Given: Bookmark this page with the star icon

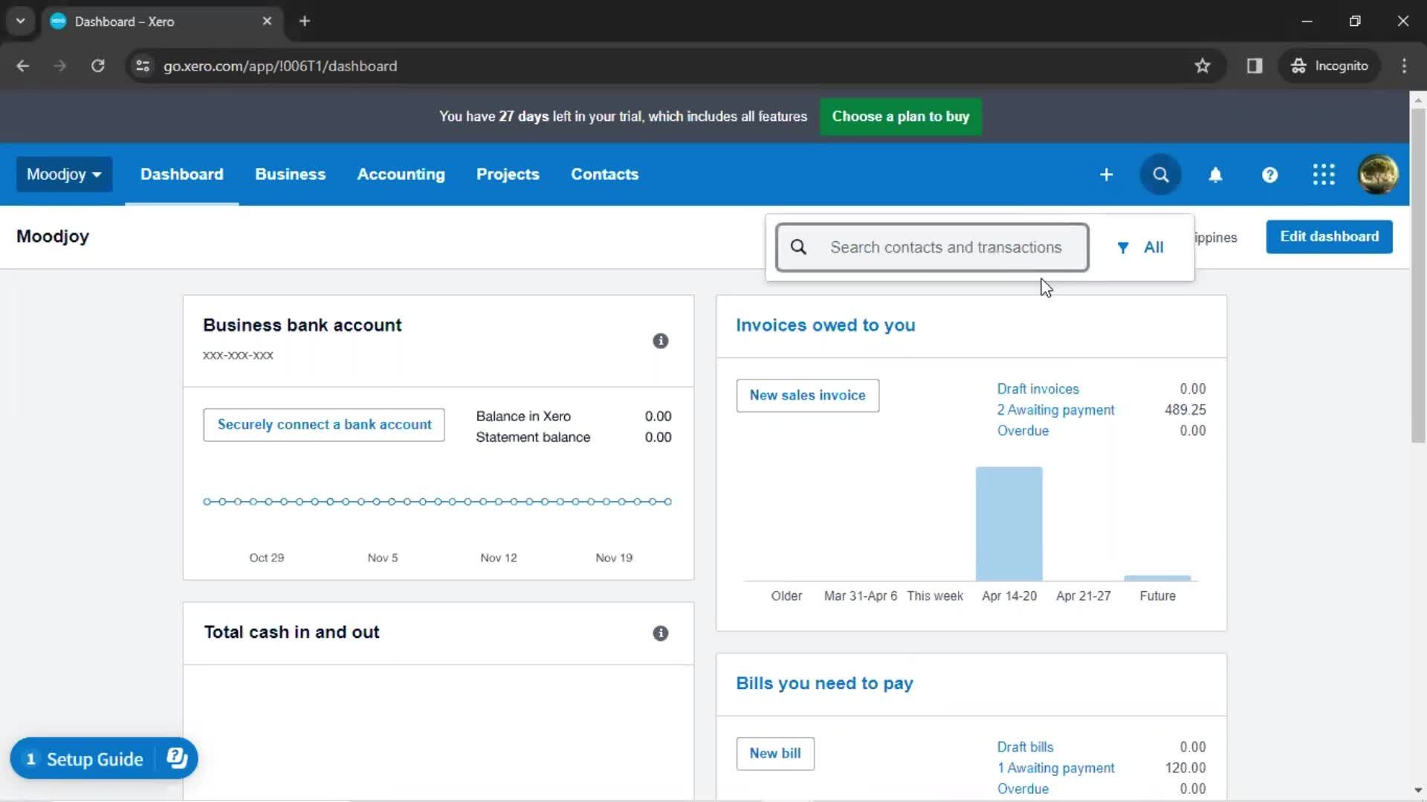Looking at the screenshot, I should coord(1202,66).
